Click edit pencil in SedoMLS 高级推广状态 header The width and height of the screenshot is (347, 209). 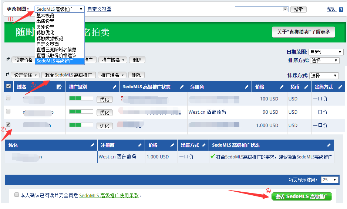pos(182,87)
